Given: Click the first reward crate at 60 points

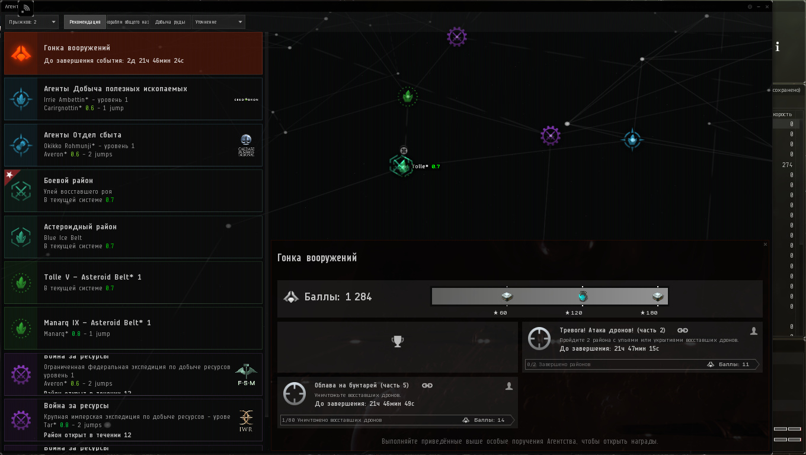Looking at the screenshot, I should click(x=507, y=297).
